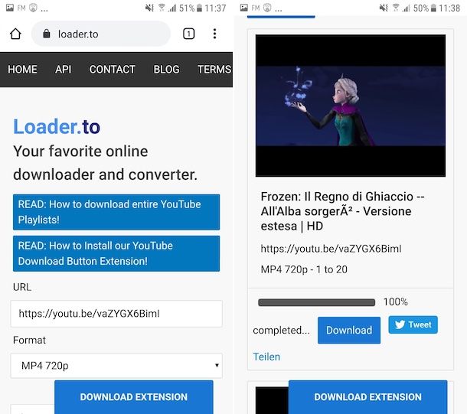Open the tab switcher showing 1 tab

[x=188, y=34]
